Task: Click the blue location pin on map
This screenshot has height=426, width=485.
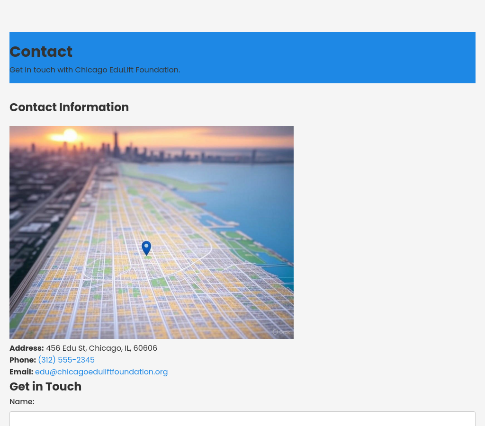Action: (x=146, y=247)
